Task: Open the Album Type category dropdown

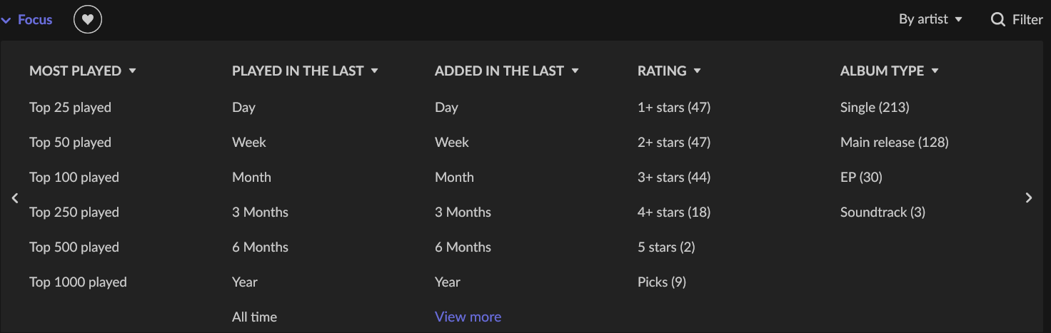Action: click(x=890, y=71)
